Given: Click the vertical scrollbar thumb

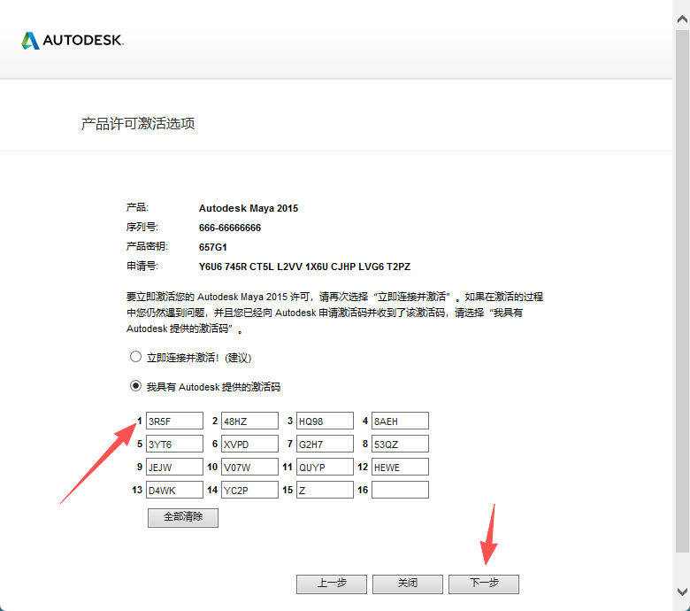Looking at the screenshot, I should click(683, 290).
